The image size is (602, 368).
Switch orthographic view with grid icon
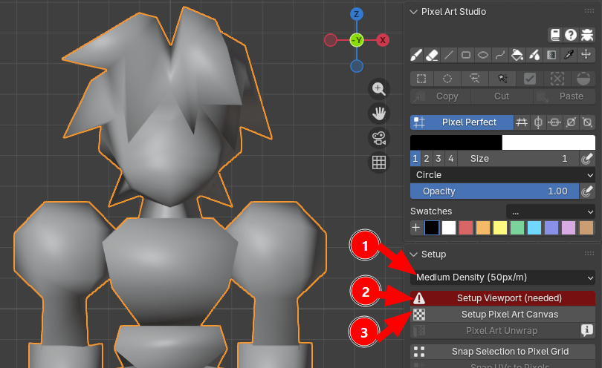[x=379, y=162]
